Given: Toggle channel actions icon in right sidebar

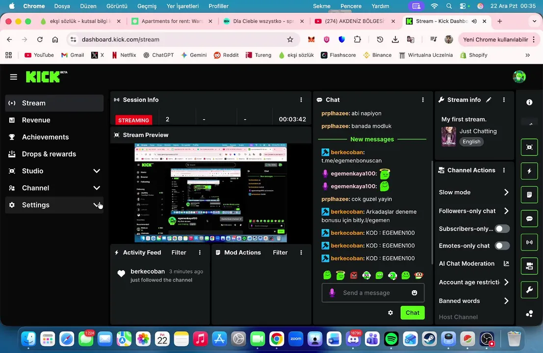Looking at the screenshot, I should point(529,266).
